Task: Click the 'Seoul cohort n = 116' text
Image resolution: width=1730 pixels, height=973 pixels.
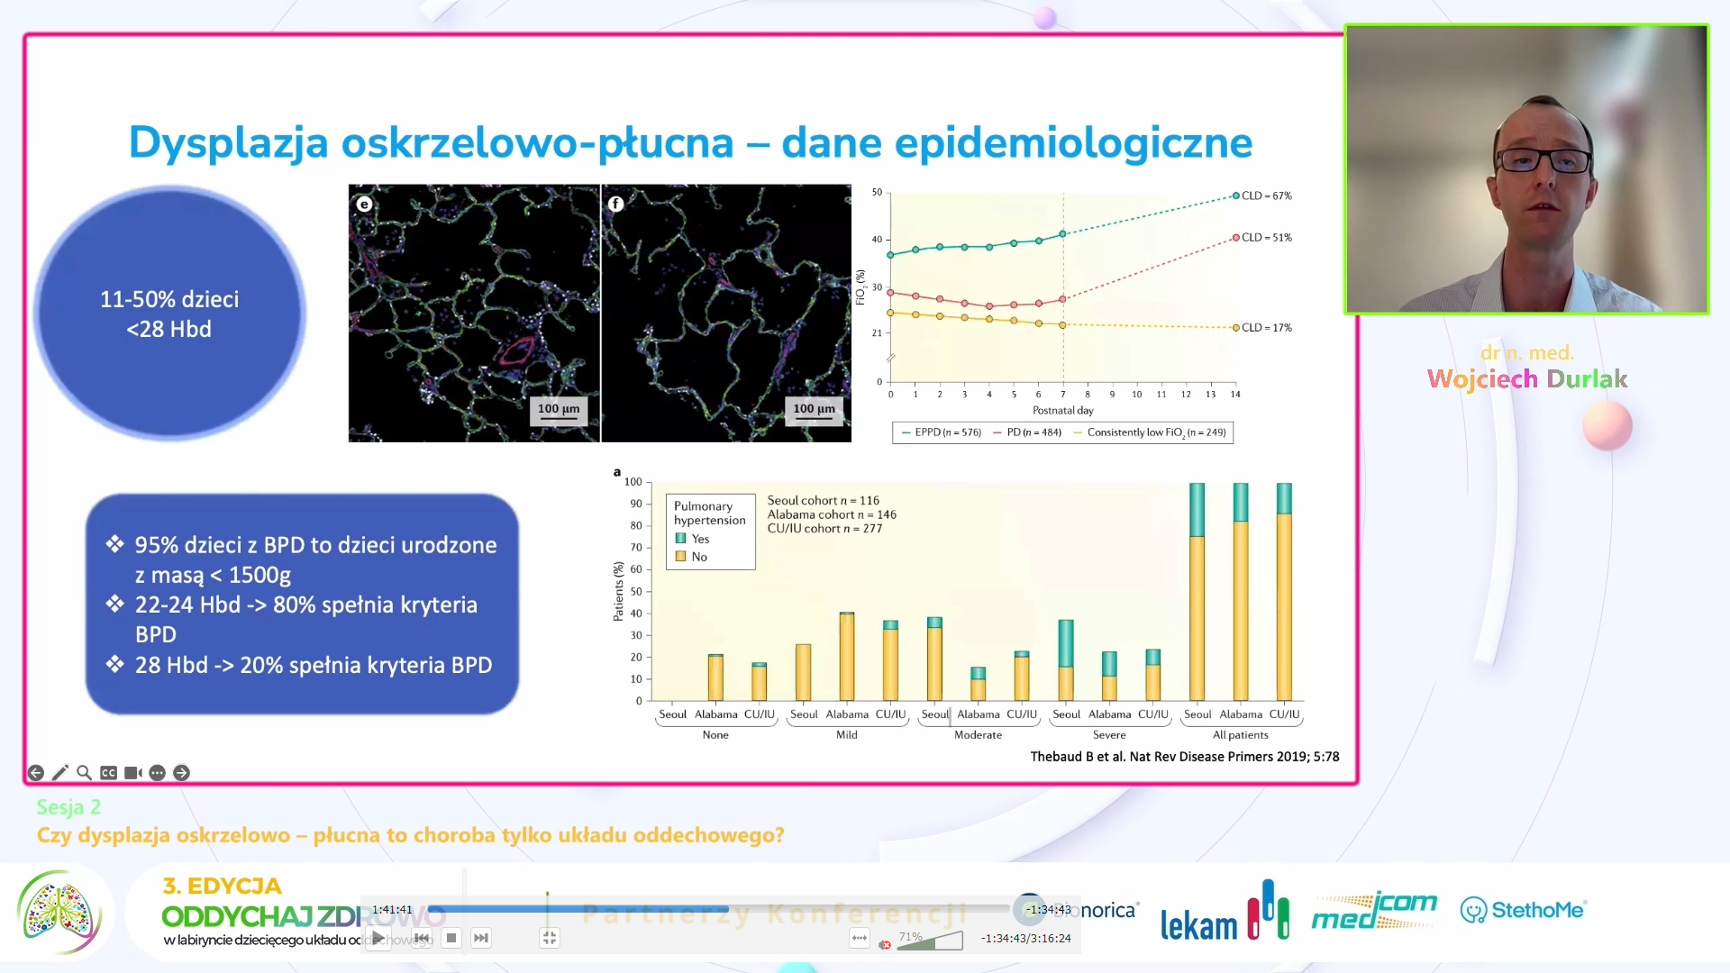Action: tap(823, 500)
